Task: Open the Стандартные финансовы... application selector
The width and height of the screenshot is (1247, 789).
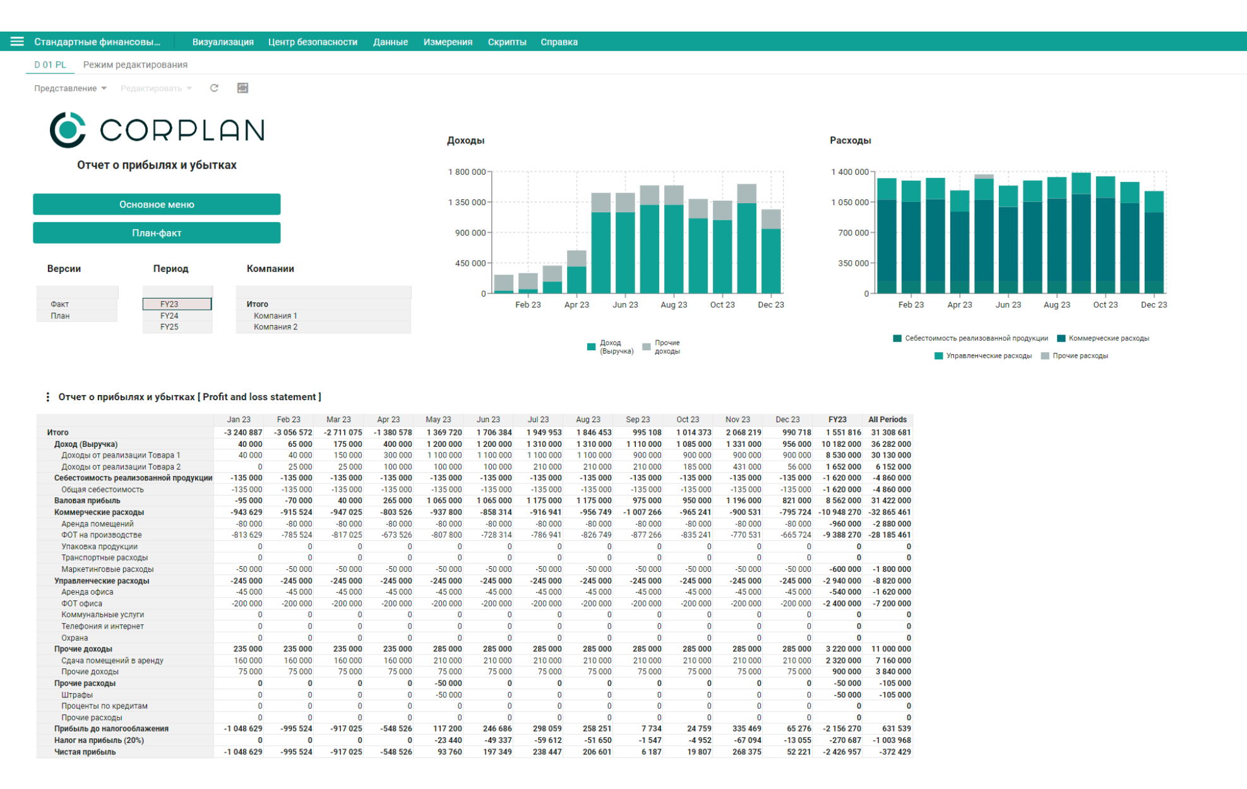Action: (97, 42)
